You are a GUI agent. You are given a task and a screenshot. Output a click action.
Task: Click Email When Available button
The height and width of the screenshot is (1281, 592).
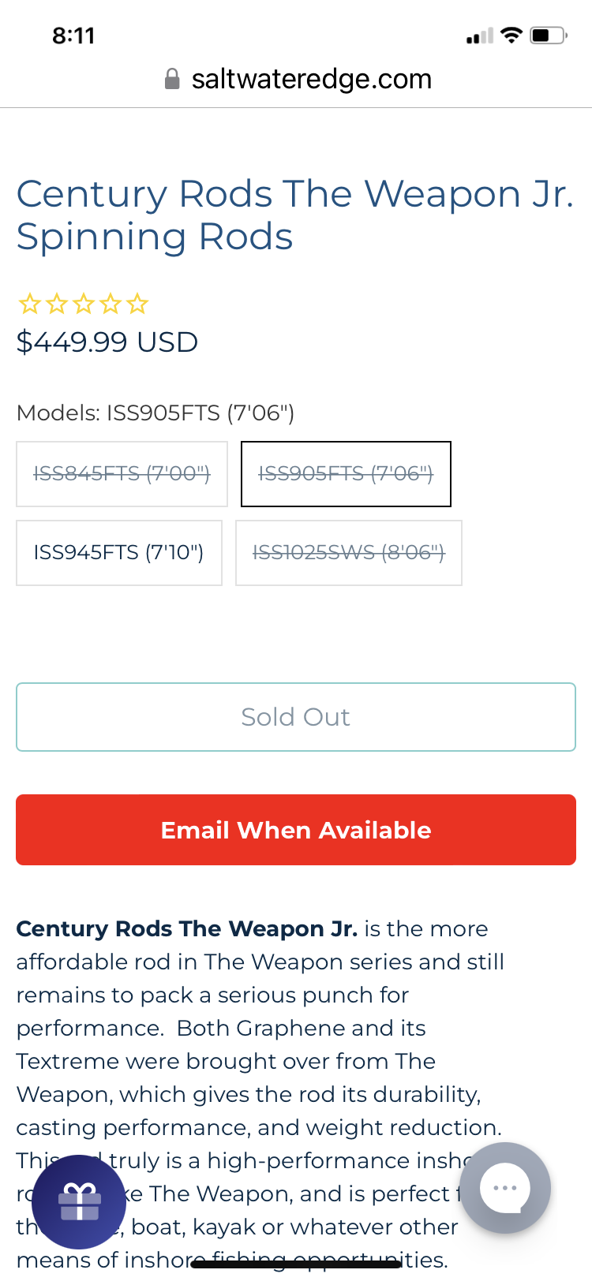(296, 830)
